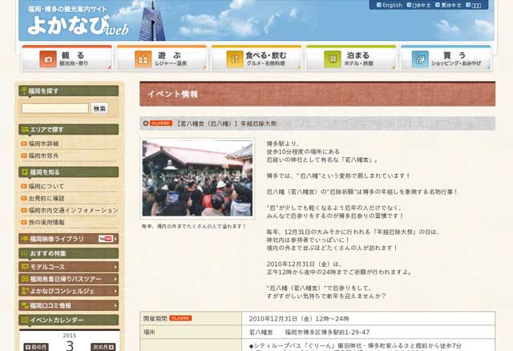The image size is (513, 351).
Task: Click the date cell 2010年12月31日（金）12時〜24時
Action: point(299,319)
